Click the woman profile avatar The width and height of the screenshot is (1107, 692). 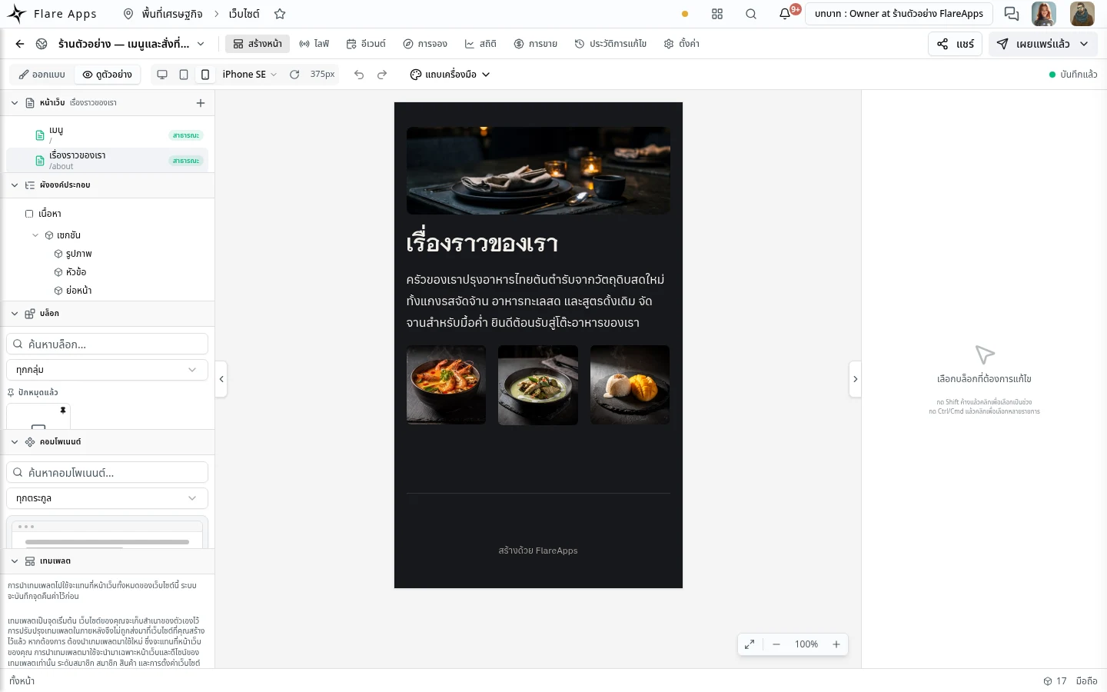(1044, 14)
